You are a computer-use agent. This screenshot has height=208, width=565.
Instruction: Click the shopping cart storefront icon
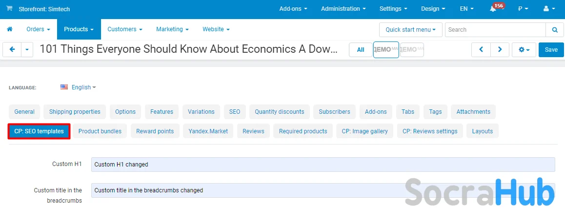[x=10, y=9]
